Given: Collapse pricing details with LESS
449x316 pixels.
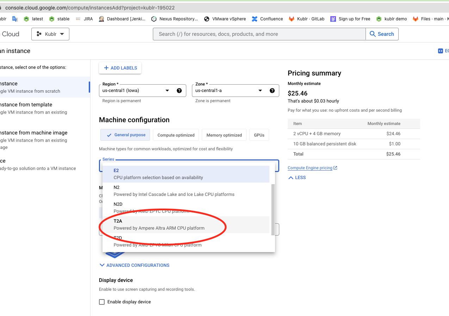Looking at the screenshot, I should 297,178.
